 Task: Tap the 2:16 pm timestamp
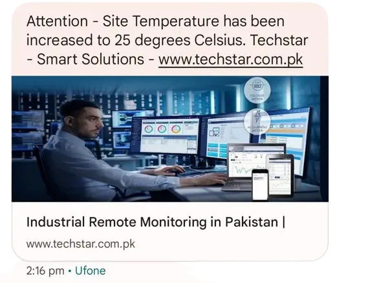(x=45, y=271)
